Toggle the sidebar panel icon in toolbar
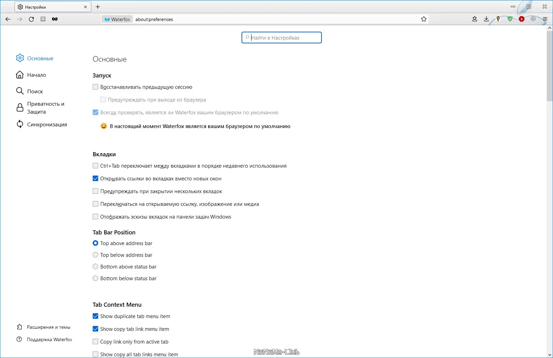 point(43,19)
